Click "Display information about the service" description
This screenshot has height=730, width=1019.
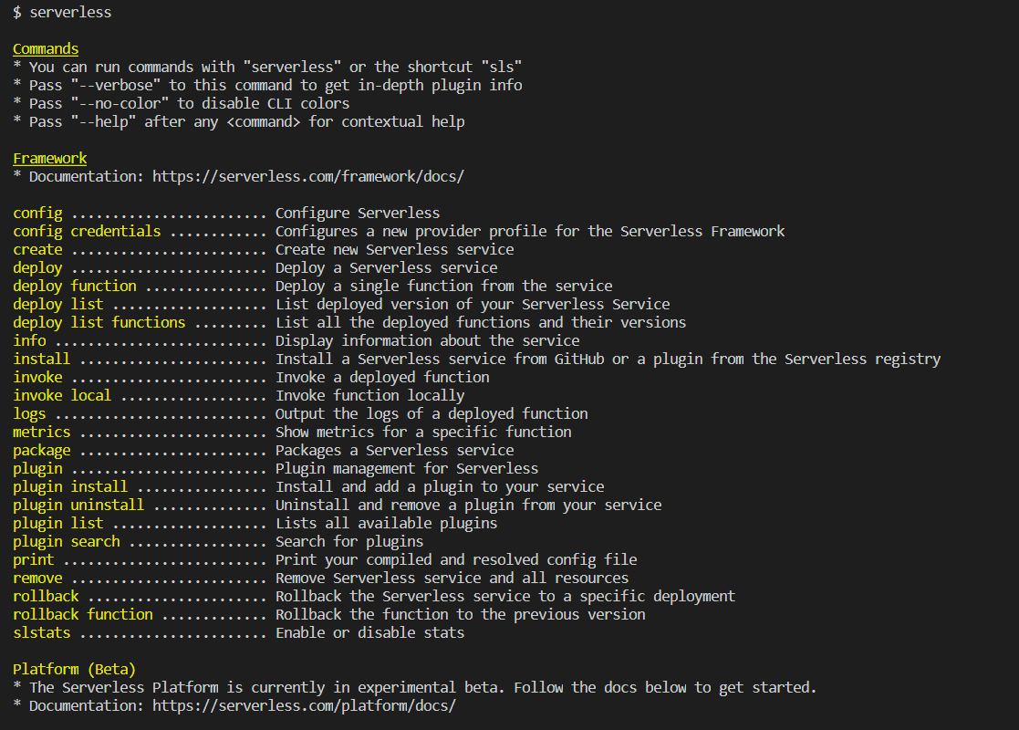click(x=428, y=340)
